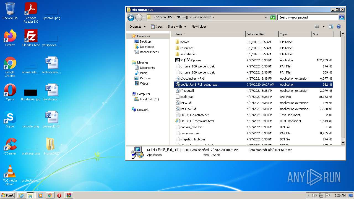This screenshot has height=199, width=354.
Task: Click Windows Media Player taskbar icon
Action: (40, 195)
